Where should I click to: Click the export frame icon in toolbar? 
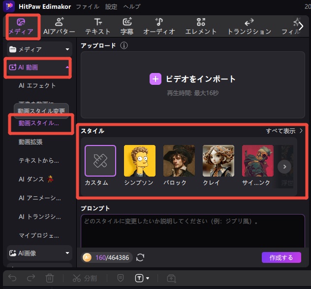[x=171, y=278]
